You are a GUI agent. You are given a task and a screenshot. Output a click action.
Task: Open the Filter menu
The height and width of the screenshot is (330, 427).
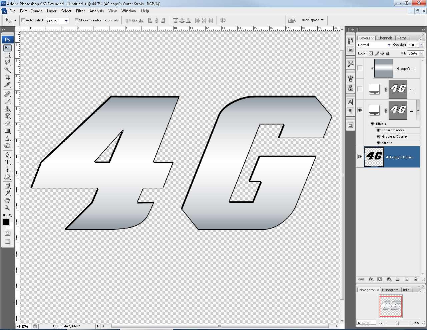tap(80, 11)
